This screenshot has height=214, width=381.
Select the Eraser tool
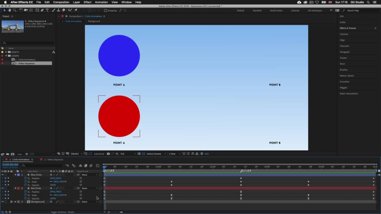point(63,10)
